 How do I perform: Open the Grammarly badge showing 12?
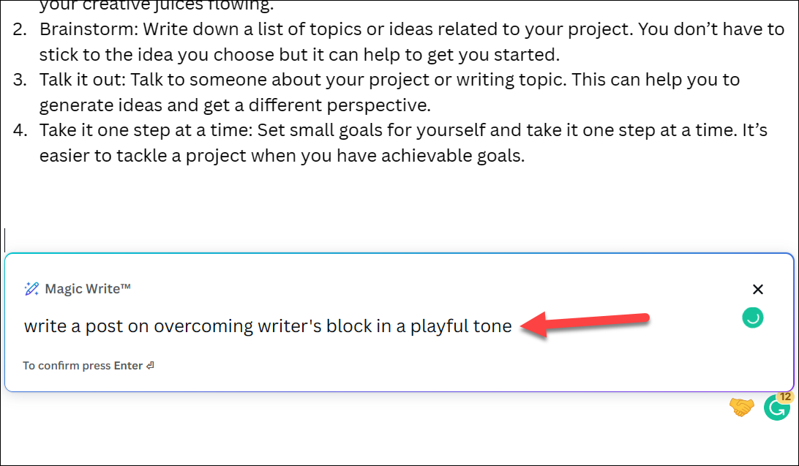point(778,406)
